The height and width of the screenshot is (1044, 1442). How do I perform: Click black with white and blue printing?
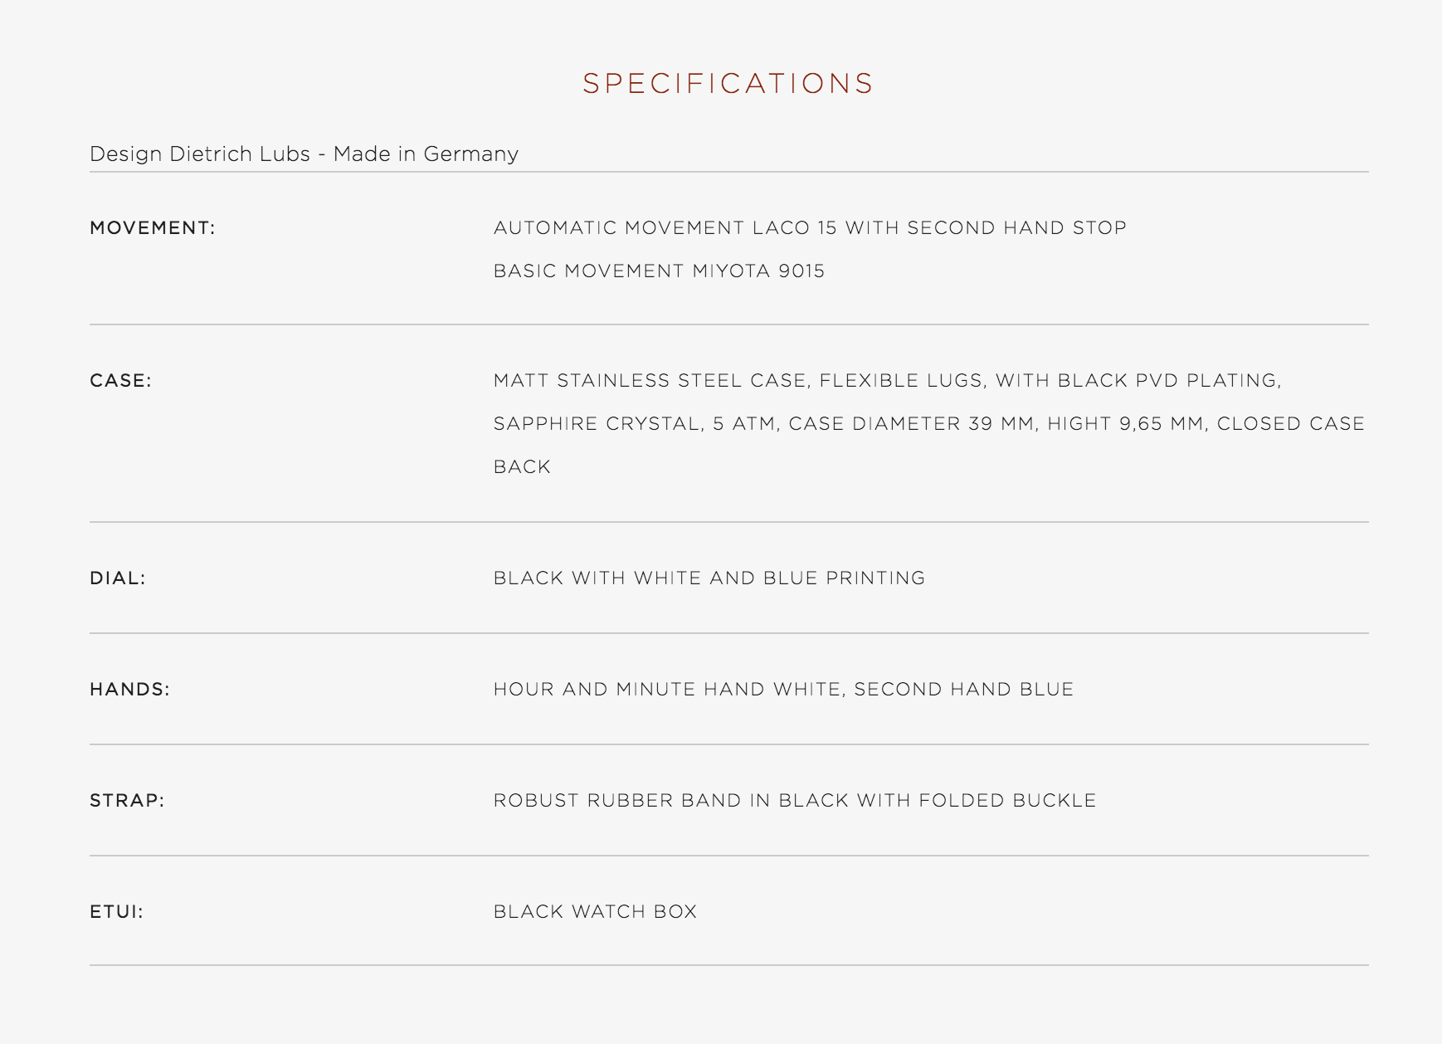point(709,578)
